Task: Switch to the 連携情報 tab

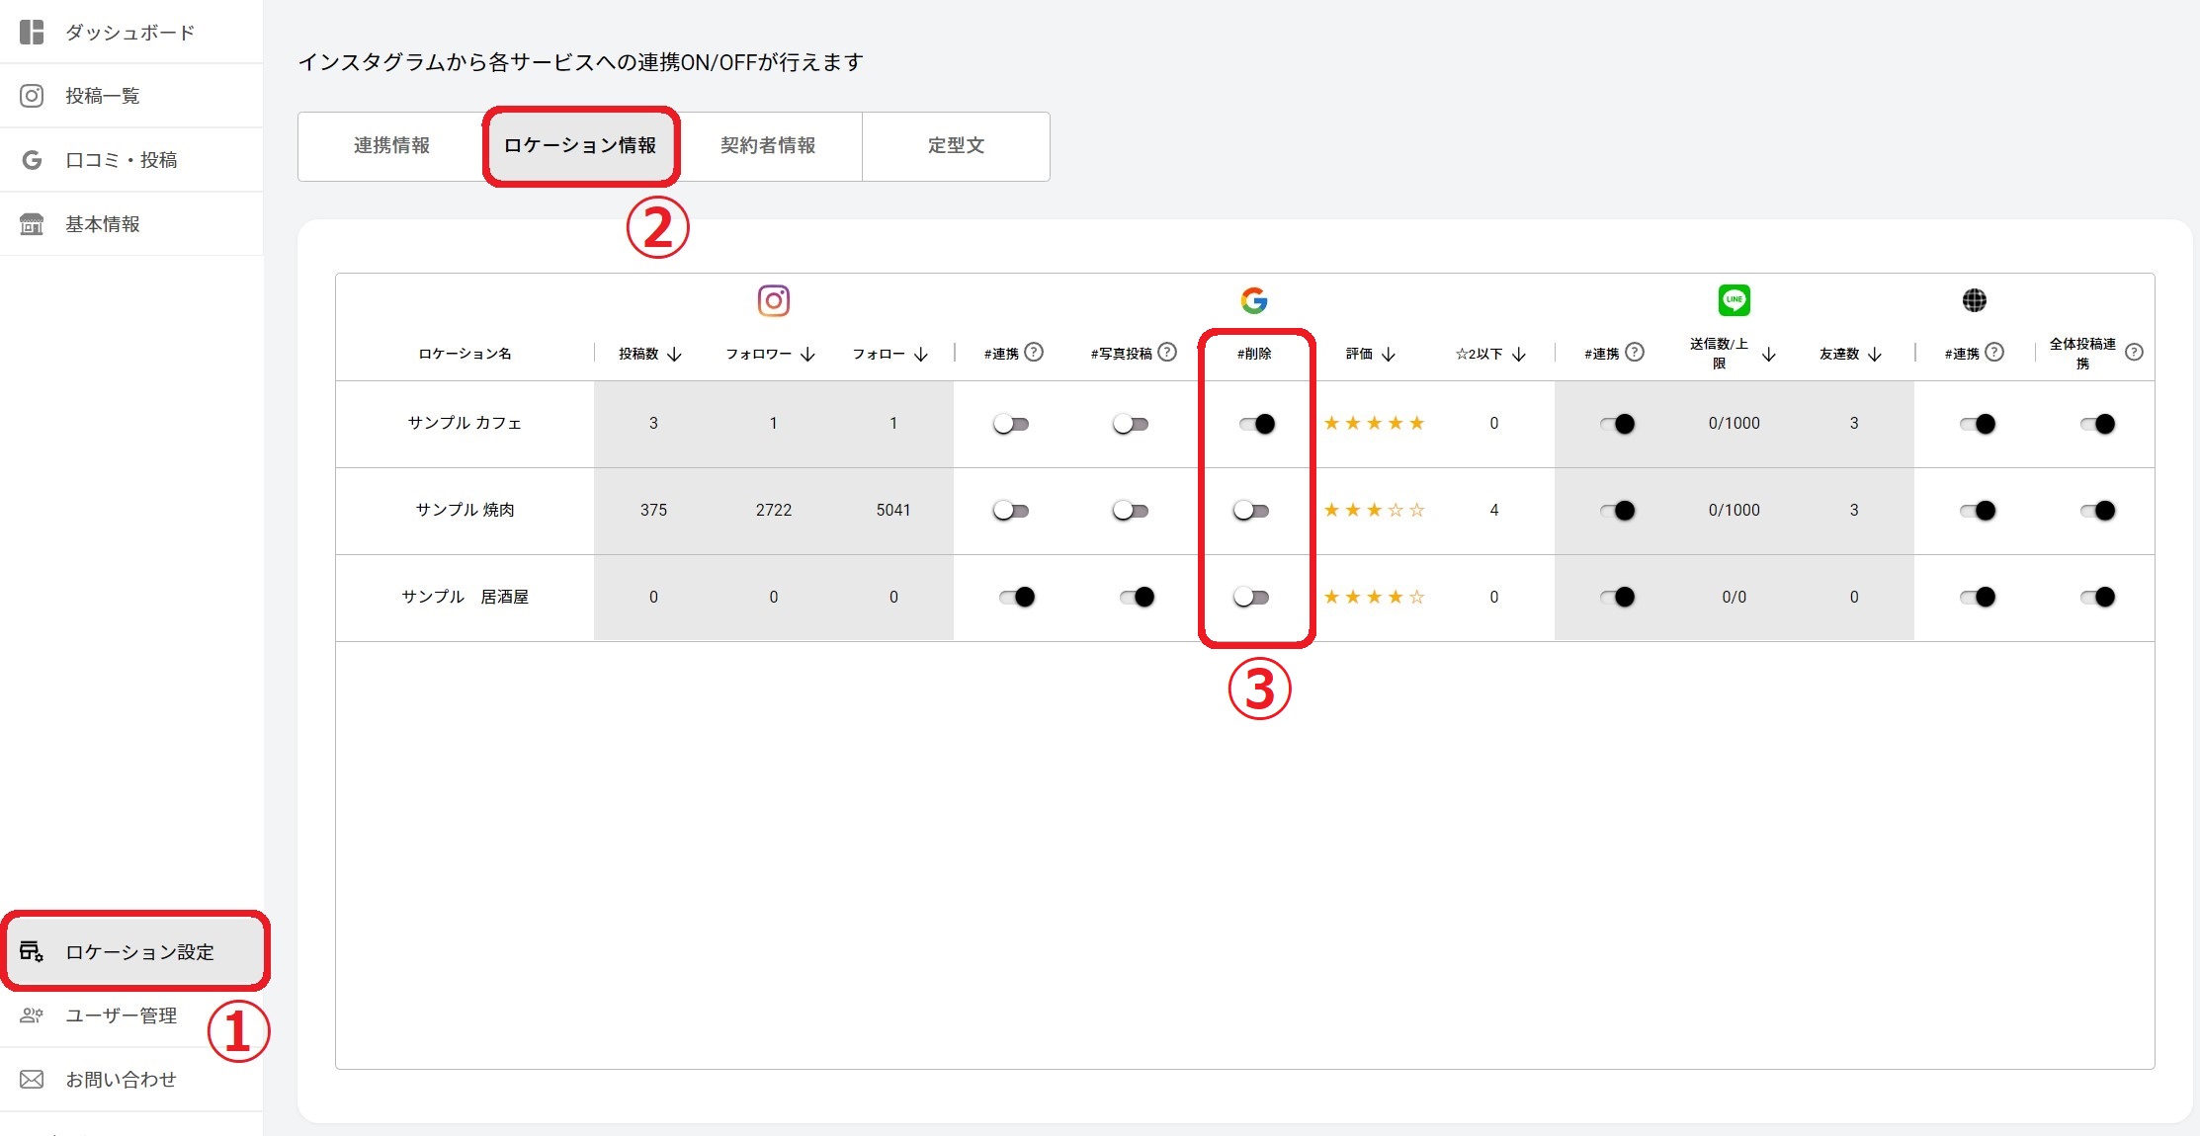Action: 391,146
